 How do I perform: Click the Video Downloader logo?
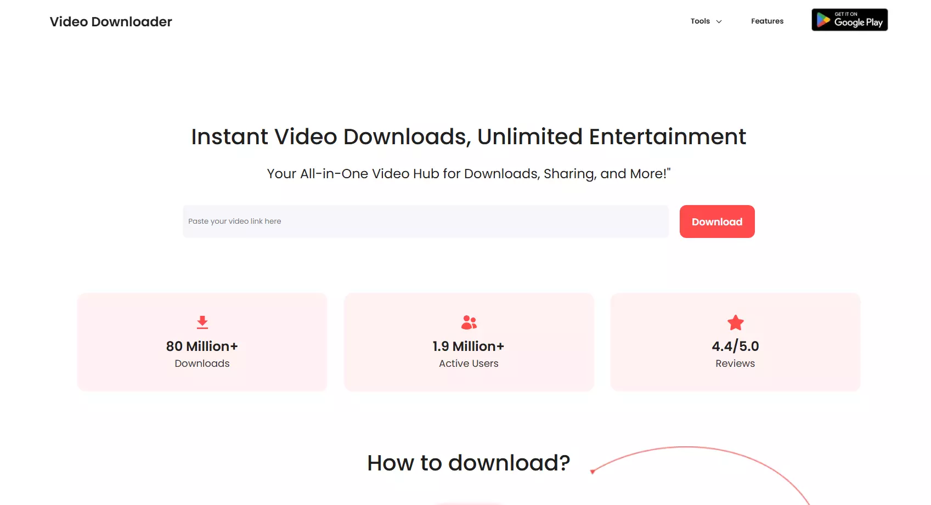(x=110, y=21)
